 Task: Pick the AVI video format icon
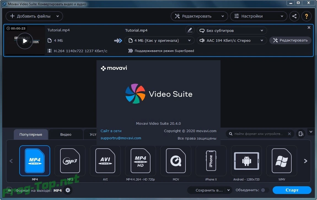pyautogui.click(x=105, y=160)
